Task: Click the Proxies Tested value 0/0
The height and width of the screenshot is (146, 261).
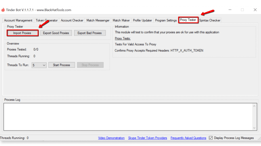Action: (x=36, y=49)
